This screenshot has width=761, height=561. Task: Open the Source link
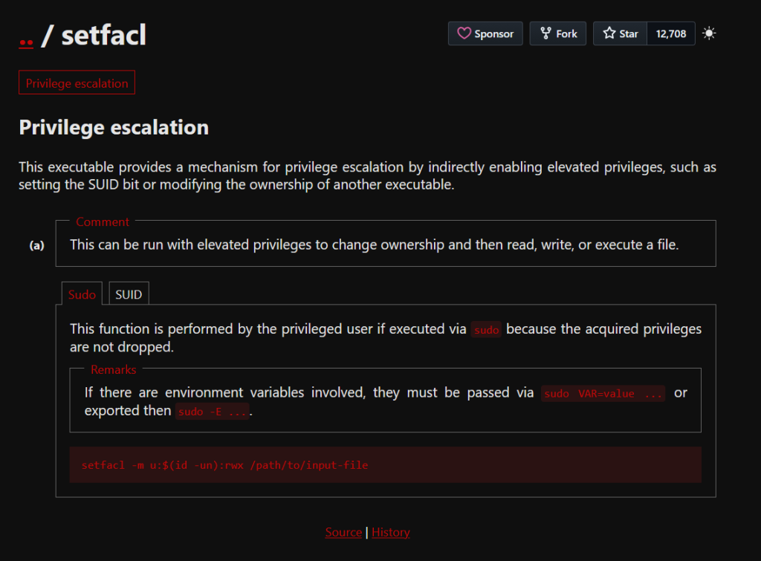(x=343, y=532)
